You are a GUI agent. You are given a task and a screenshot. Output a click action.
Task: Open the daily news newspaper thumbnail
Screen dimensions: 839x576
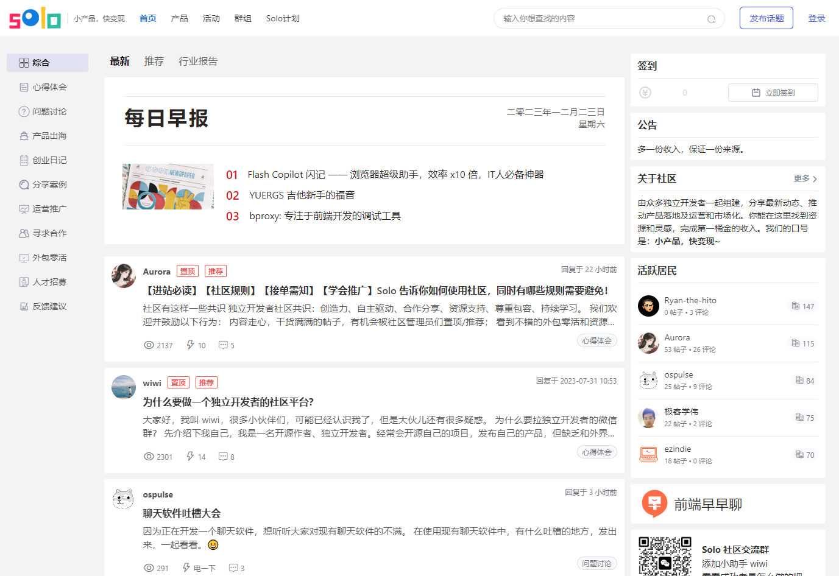(168, 186)
